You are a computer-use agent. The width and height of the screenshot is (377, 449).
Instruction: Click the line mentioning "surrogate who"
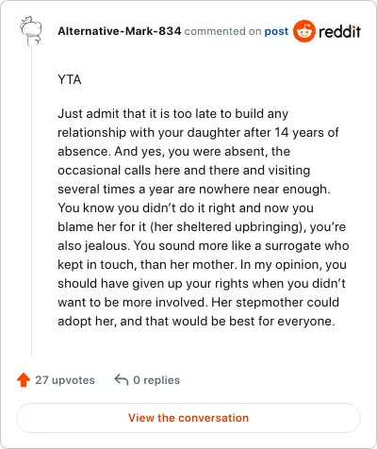204,246
